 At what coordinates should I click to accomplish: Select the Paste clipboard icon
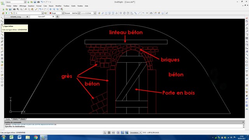33,9
